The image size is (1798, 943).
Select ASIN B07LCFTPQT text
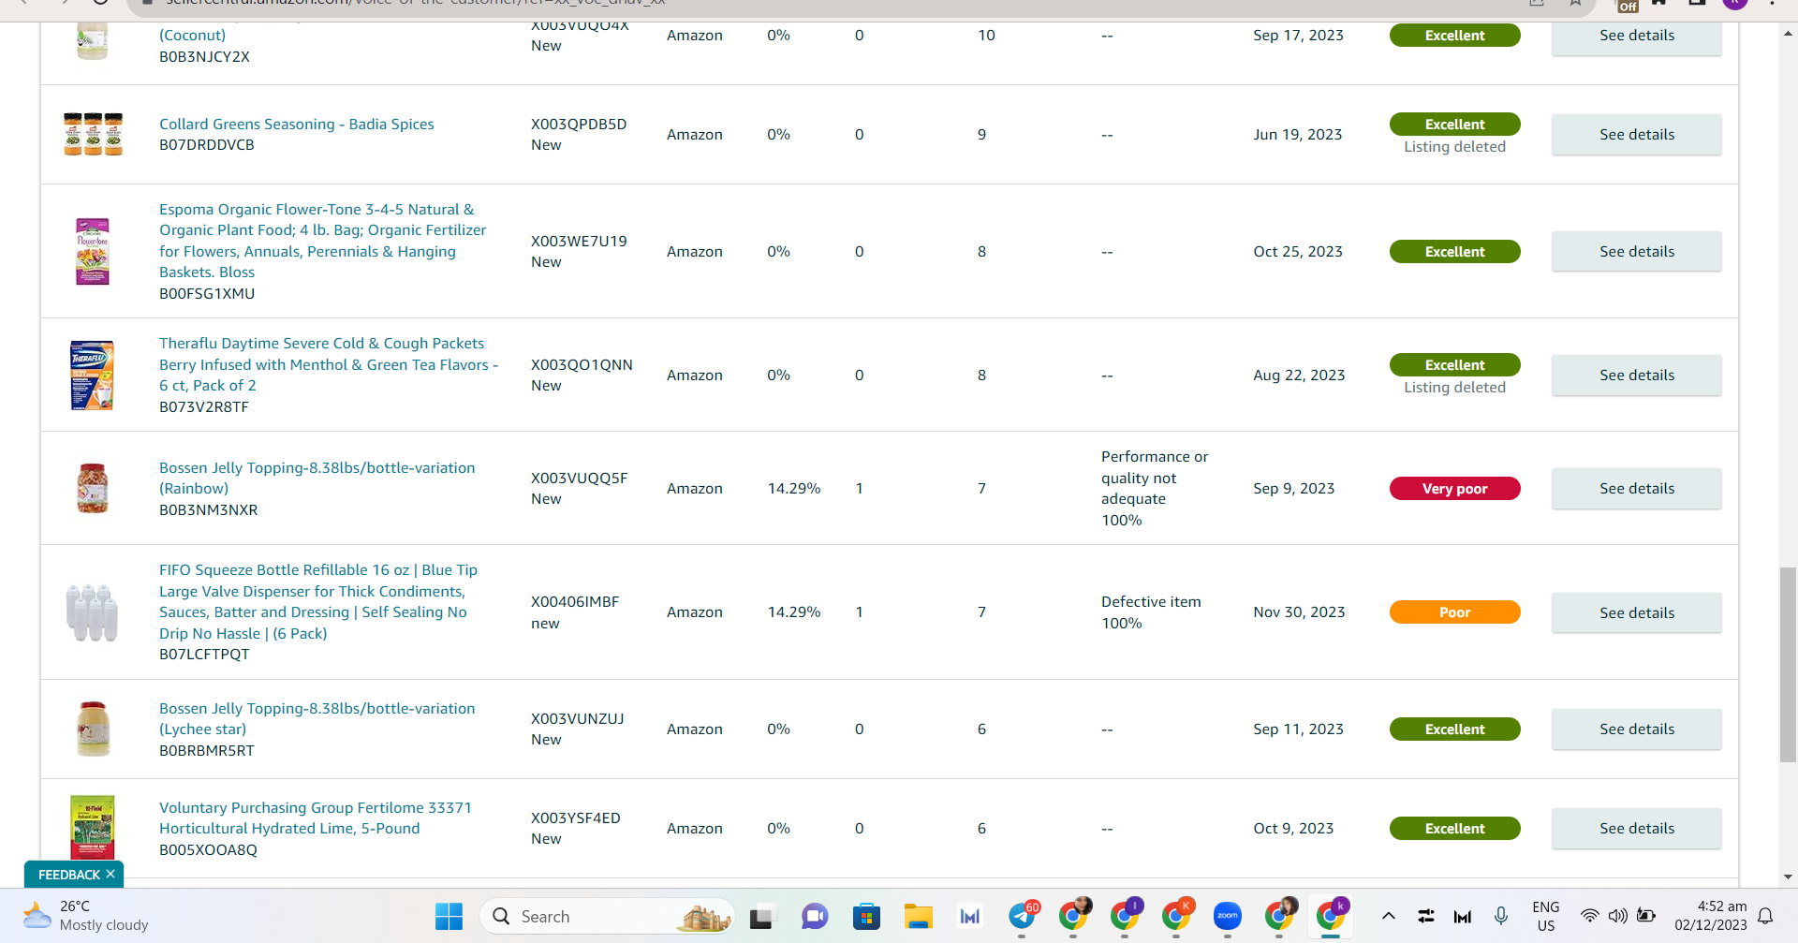click(204, 655)
